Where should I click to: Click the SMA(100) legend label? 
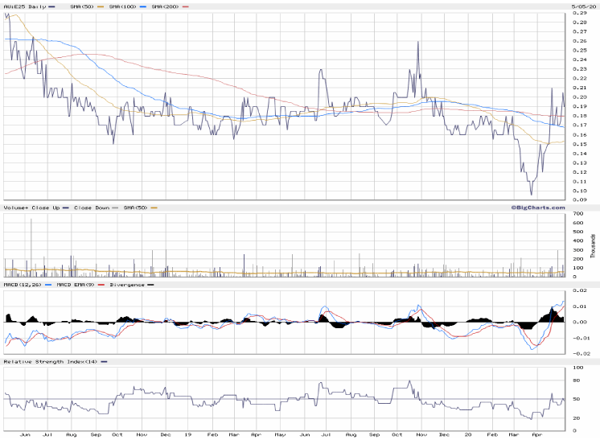[x=123, y=6]
